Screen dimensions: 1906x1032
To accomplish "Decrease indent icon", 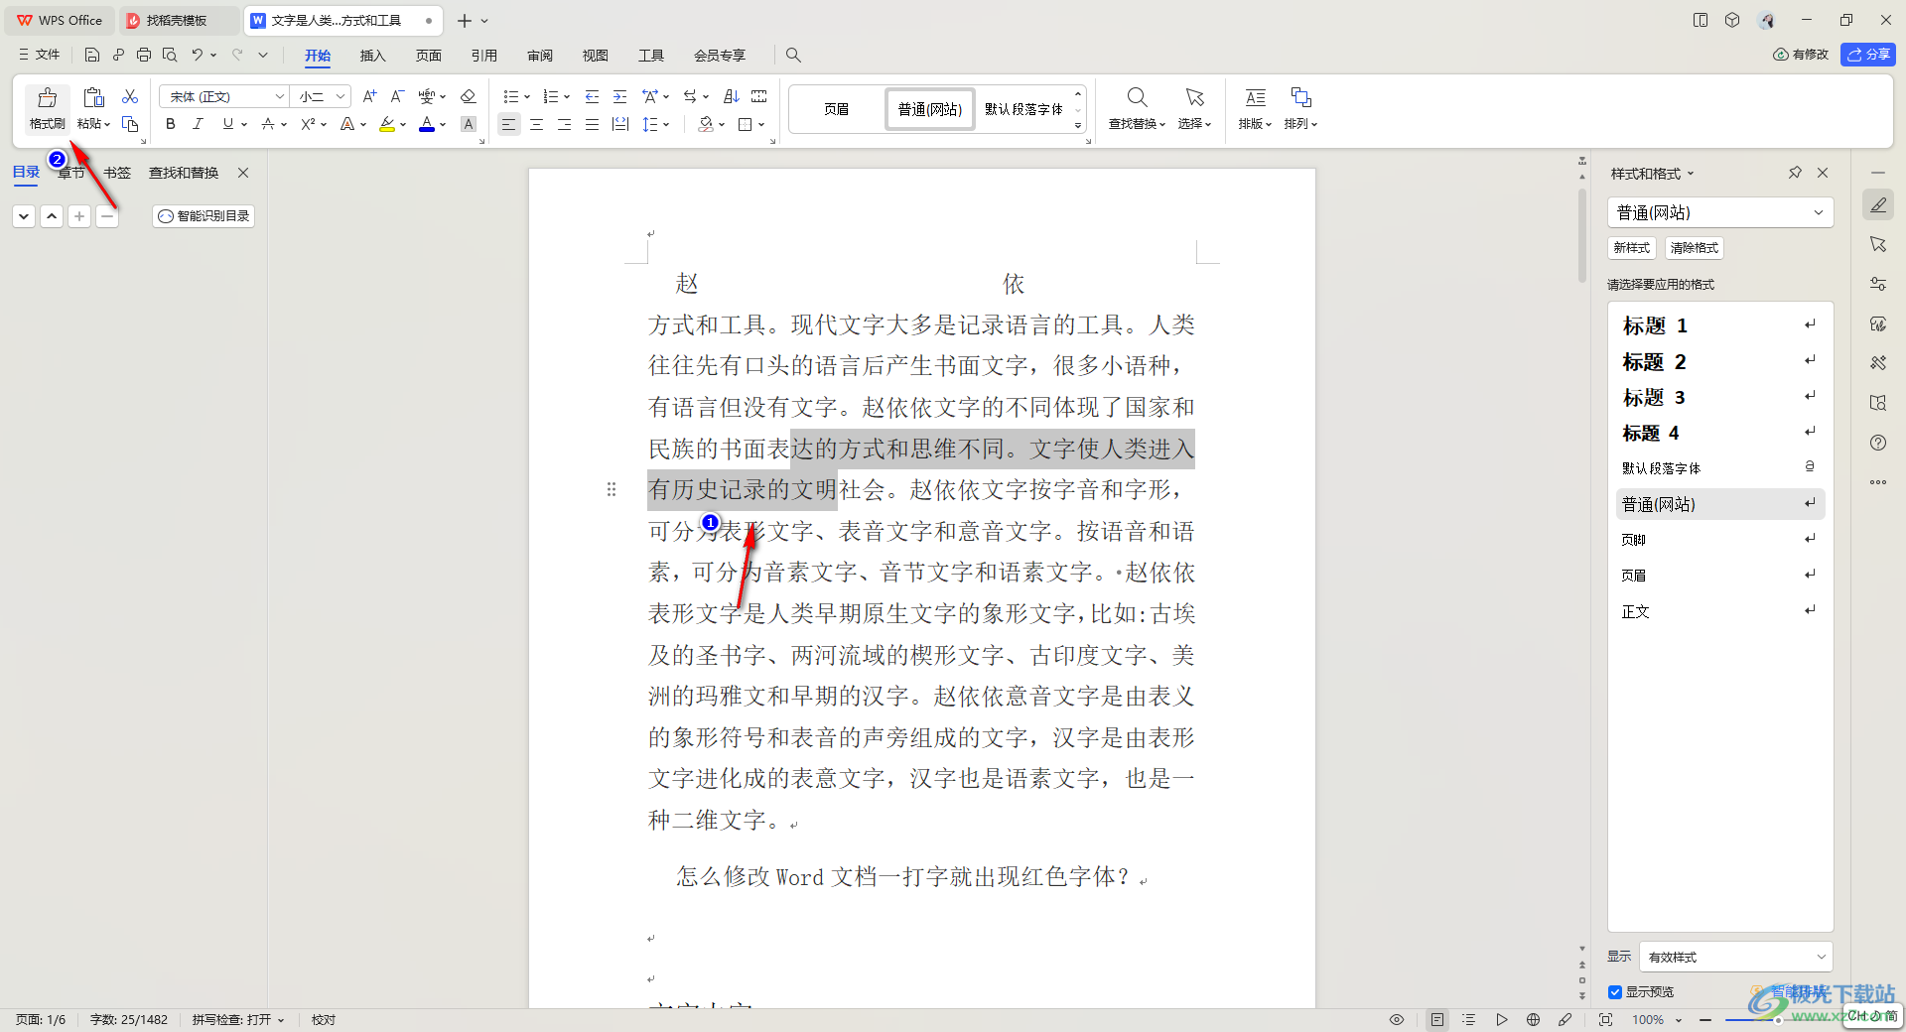I will 592,96.
